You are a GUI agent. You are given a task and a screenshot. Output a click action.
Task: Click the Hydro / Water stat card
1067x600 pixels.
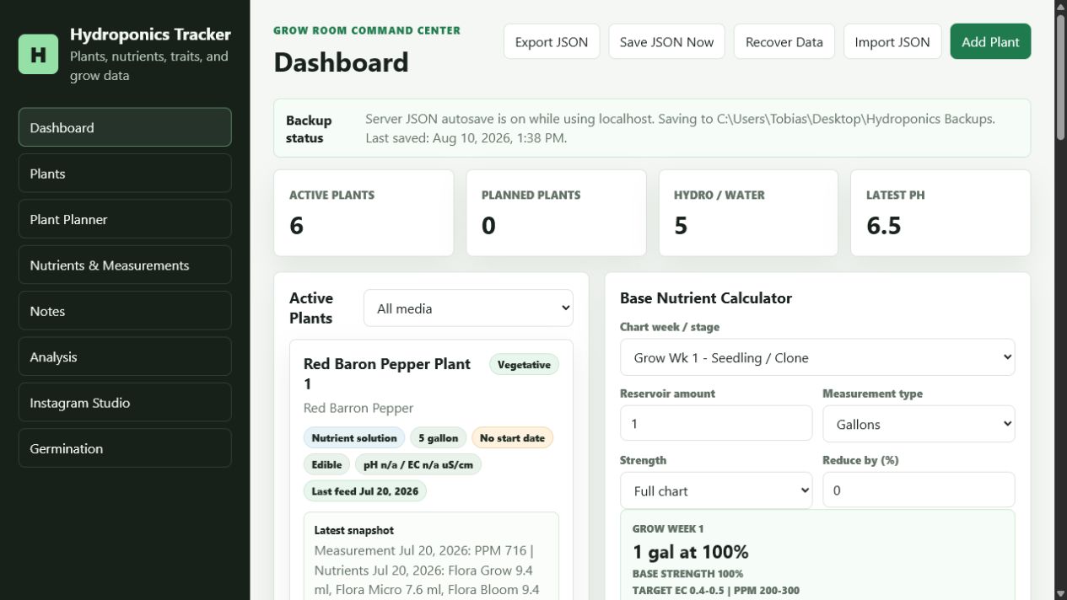[x=748, y=213]
